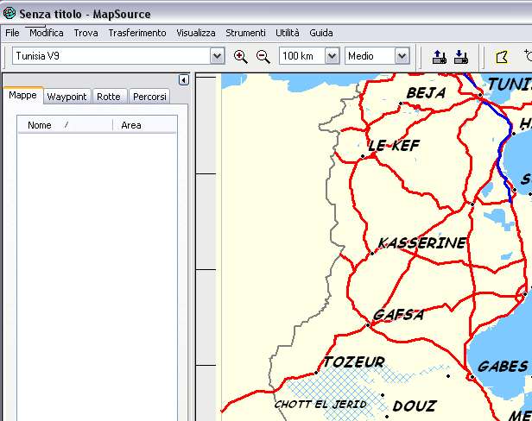
Task: Click the BEJA city label on map
Action: pos(426,93)
